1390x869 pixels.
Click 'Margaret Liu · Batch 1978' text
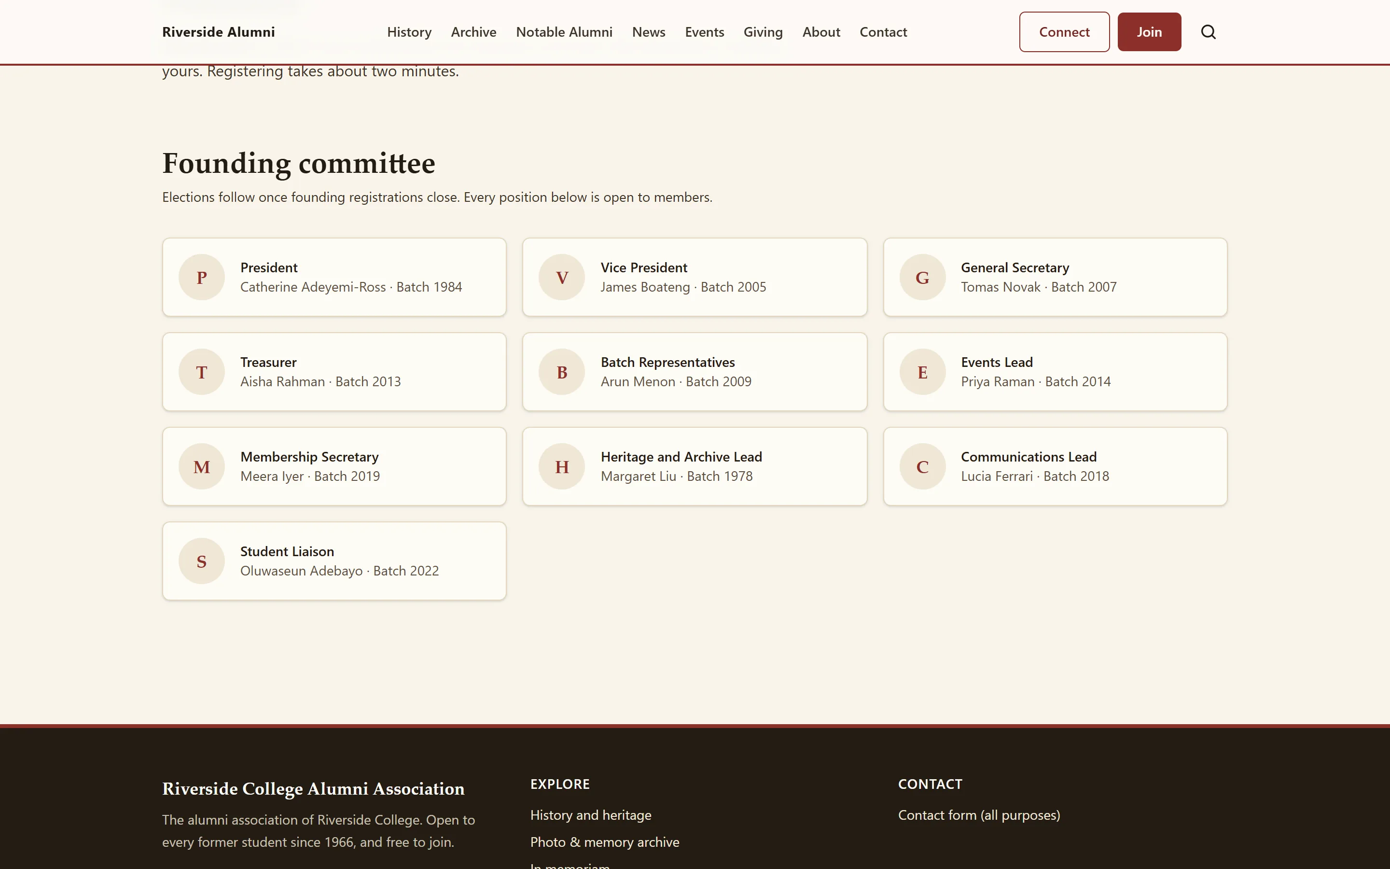click(677, 477)
